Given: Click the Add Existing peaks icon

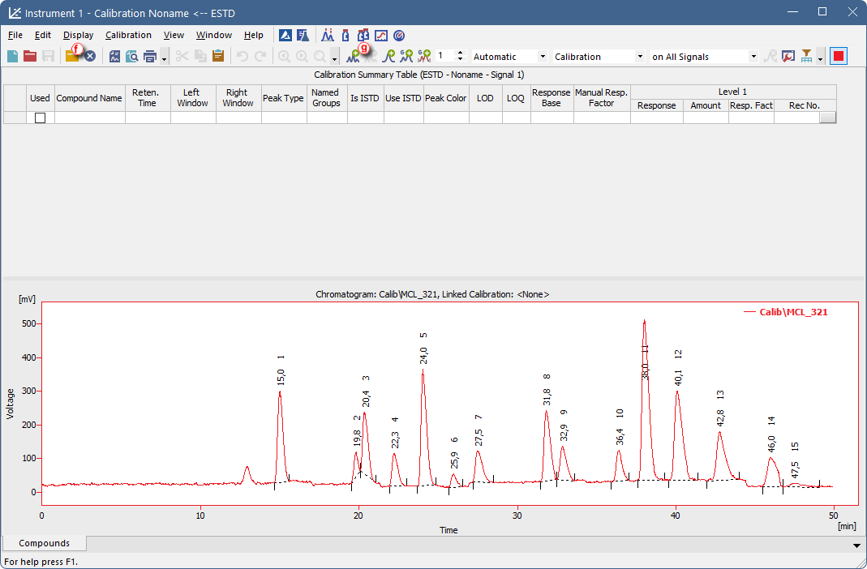Looking at the screenshot, I should coord(370,57).
